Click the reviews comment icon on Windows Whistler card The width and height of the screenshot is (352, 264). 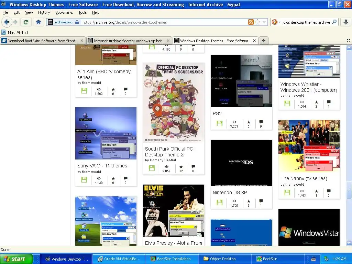(329, 102)
